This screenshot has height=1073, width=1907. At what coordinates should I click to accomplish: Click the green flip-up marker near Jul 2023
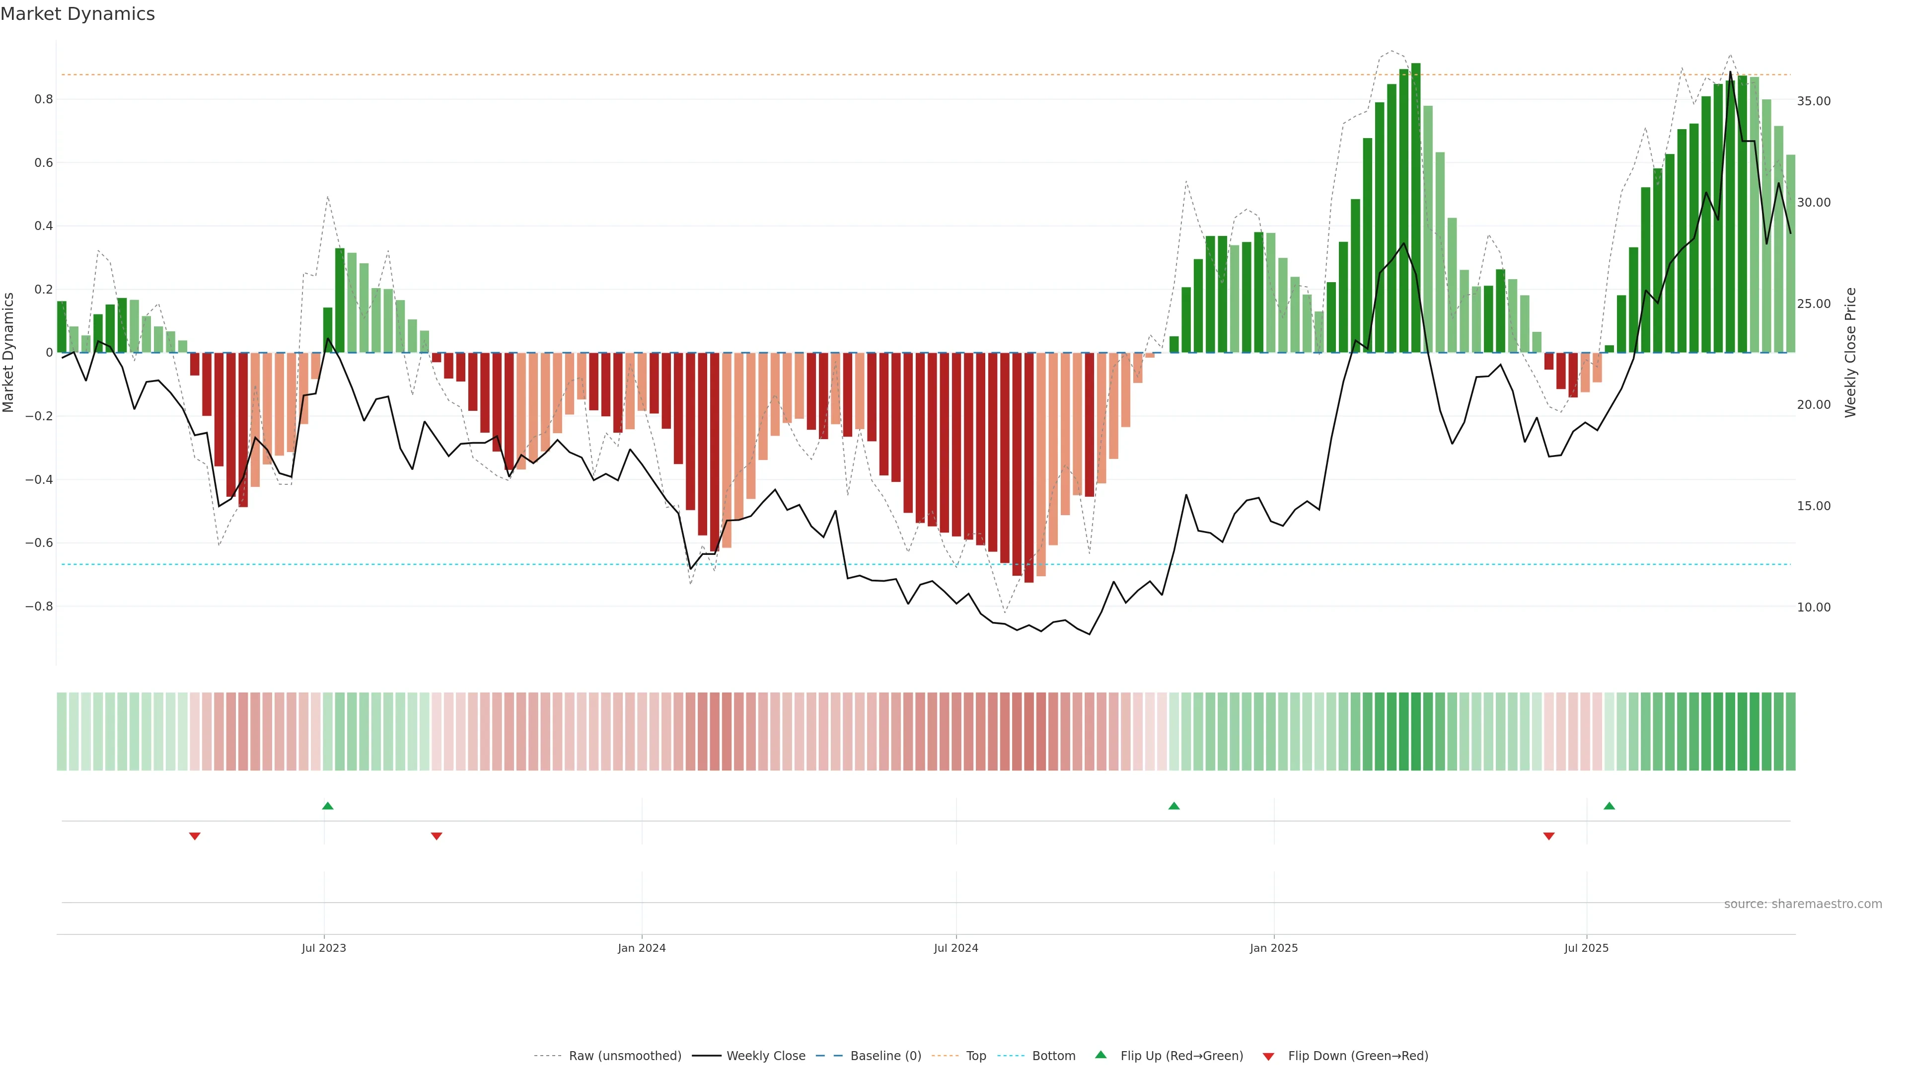pyautogui.click(x=328, y=806)
